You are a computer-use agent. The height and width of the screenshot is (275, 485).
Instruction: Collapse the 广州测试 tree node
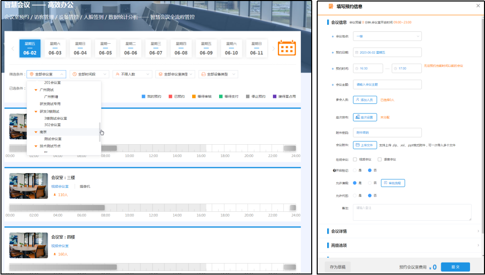(x=36, y=90)
